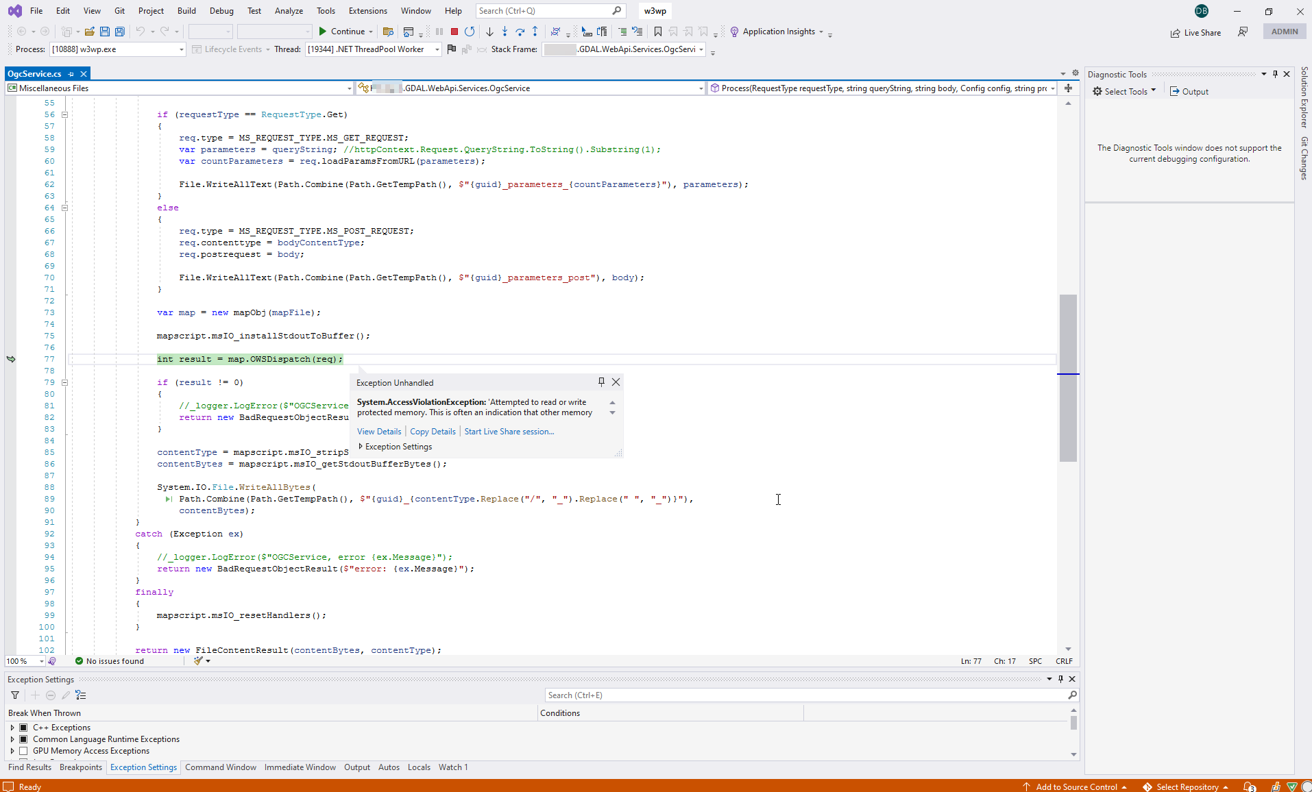1312x792 pixels.
Task: Click the Open File folder icon
Action: click(90, 32)
